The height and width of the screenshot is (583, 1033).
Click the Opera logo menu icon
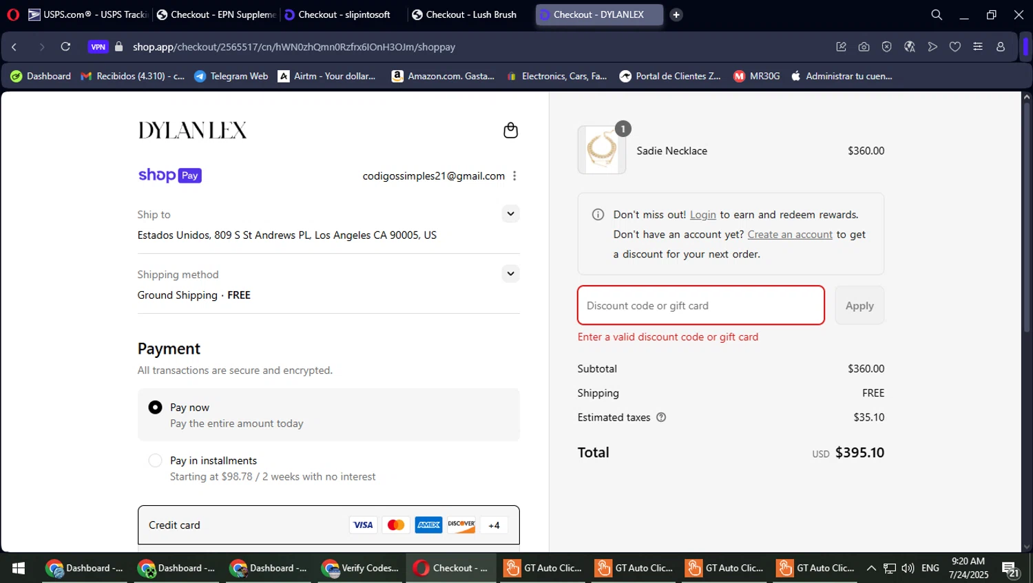(13, 14)
